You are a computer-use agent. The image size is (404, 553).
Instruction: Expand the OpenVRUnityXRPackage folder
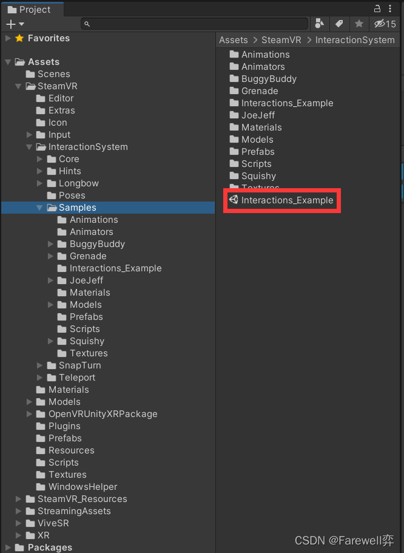[x=29, y=414]
